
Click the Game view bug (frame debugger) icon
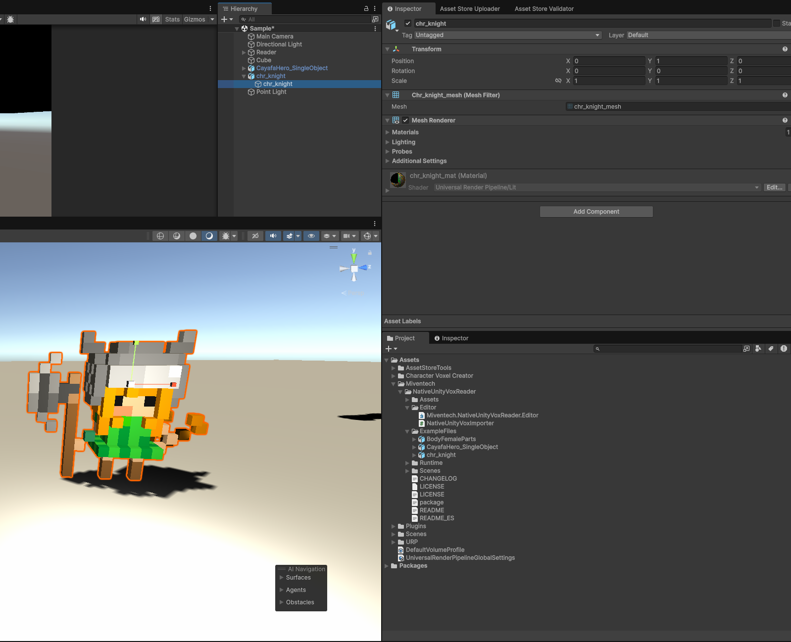(x=10, y=19)
